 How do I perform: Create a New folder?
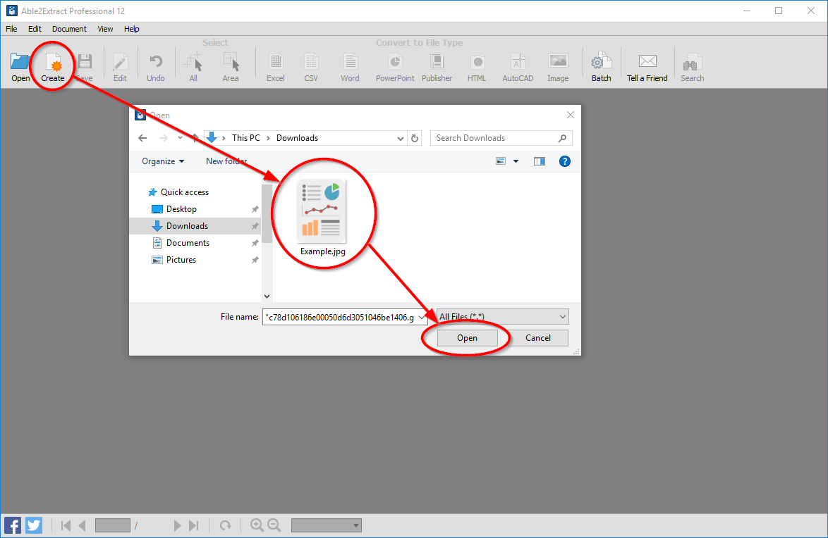click(226, 161)
